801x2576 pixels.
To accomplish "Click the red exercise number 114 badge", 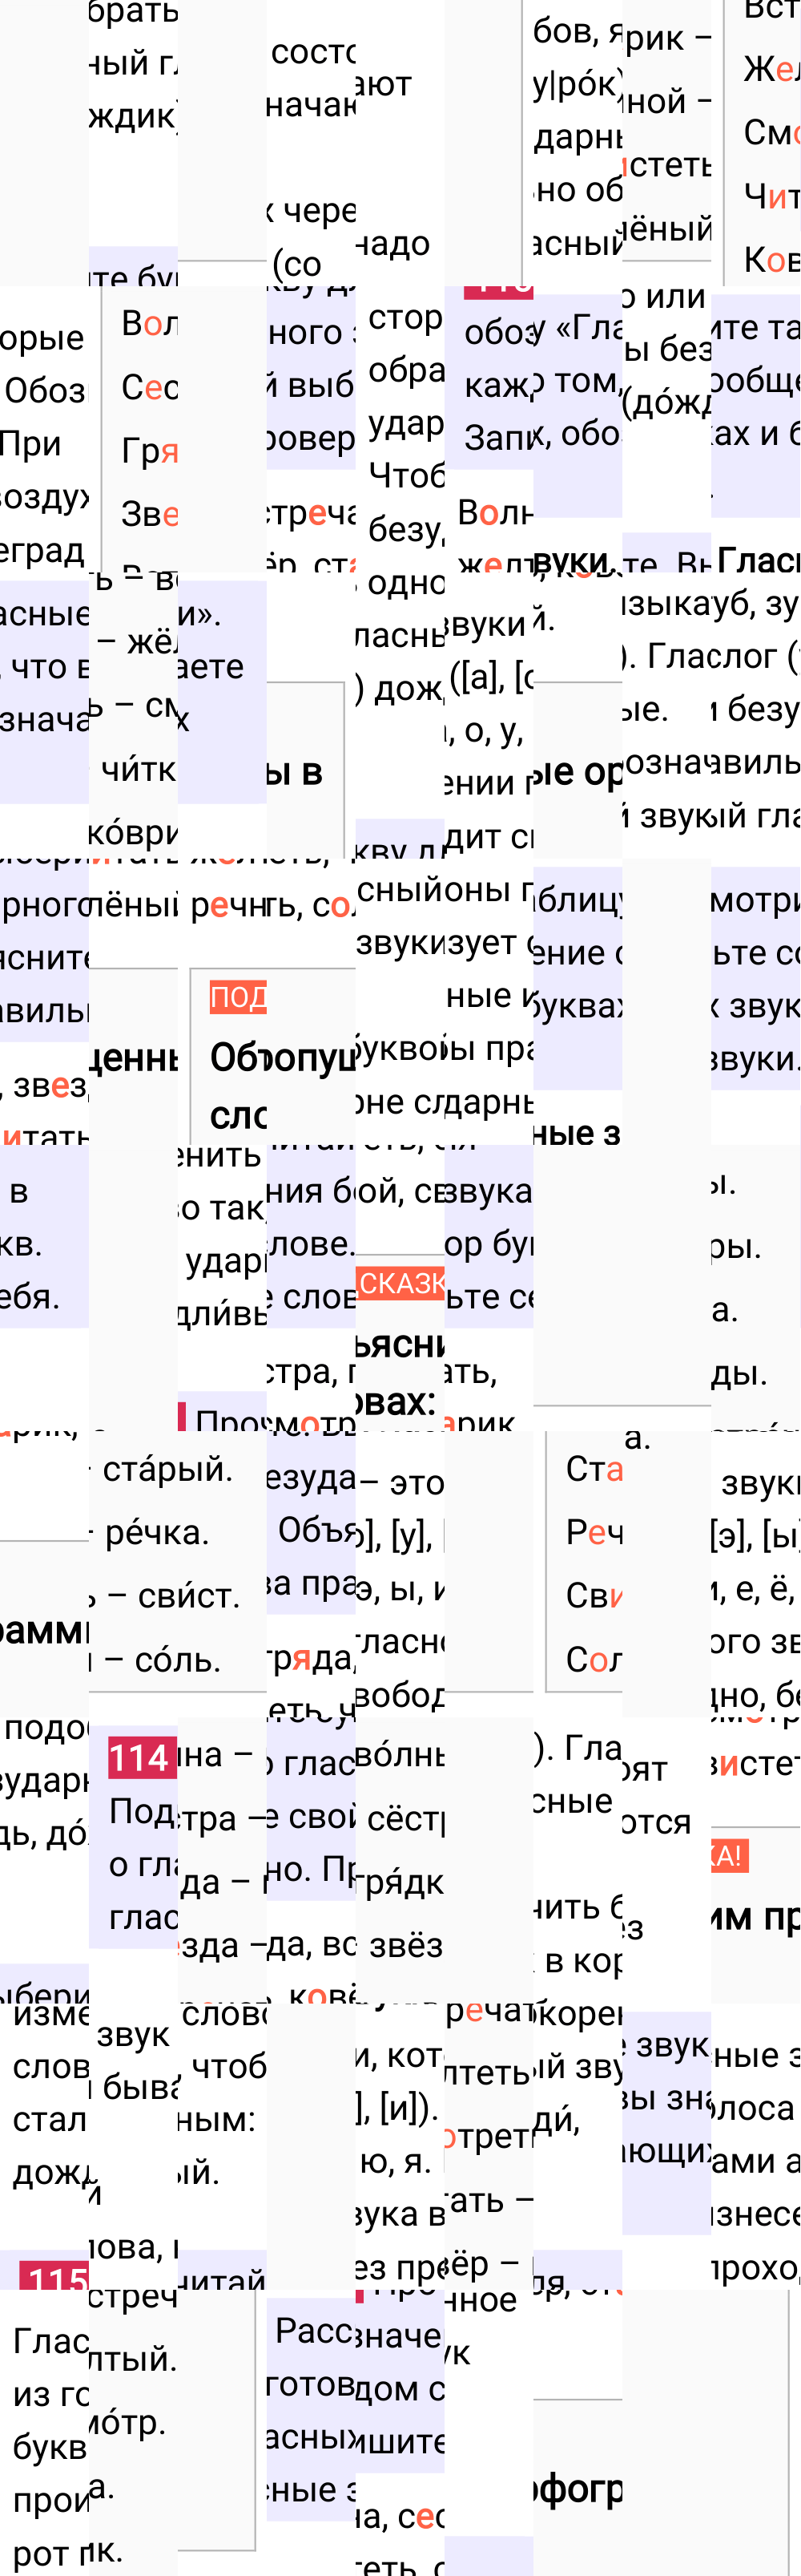I will pos(142,1757).
